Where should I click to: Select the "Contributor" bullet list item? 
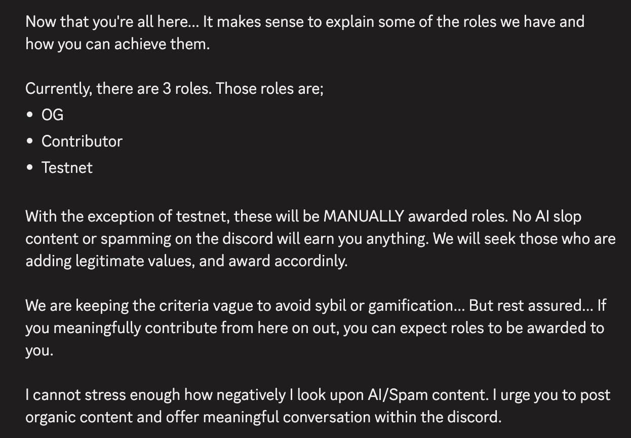[82, 141]
